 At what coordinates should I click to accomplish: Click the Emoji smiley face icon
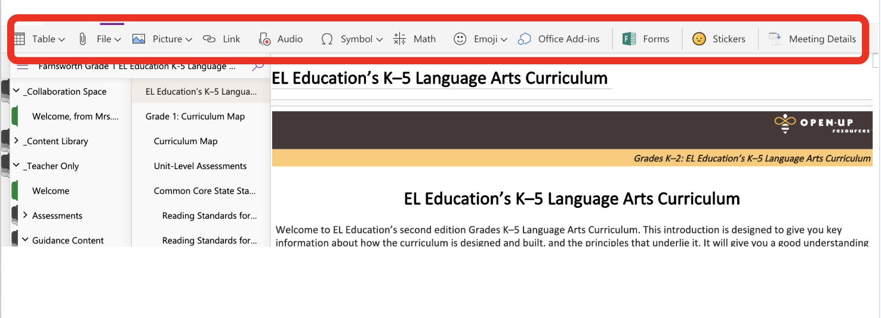click(x=460, y=39)
